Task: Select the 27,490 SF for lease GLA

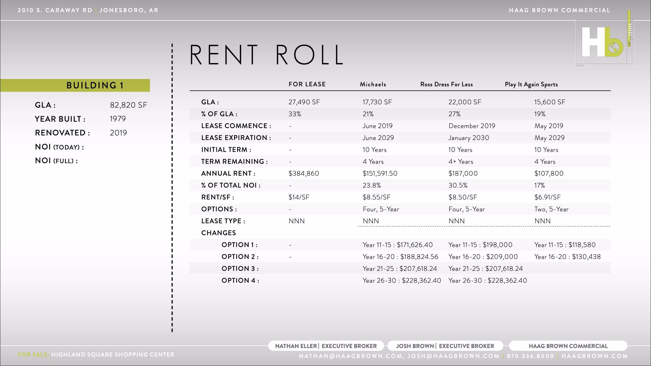Action: (x=304, y=102)
